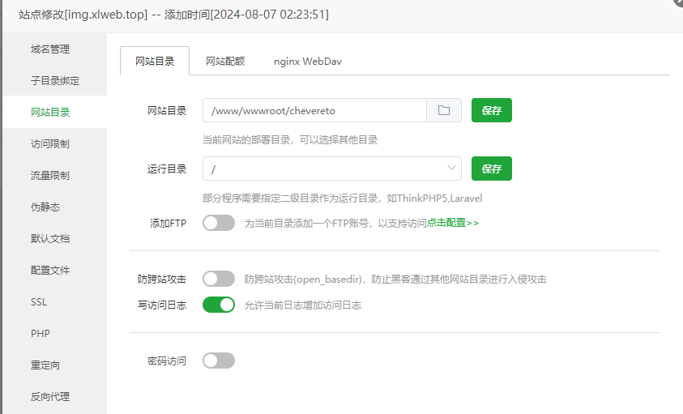The height and width of the screenshot is (414, 683).
Task: Close the site modification dialog
Action: [x=677, y=3]
